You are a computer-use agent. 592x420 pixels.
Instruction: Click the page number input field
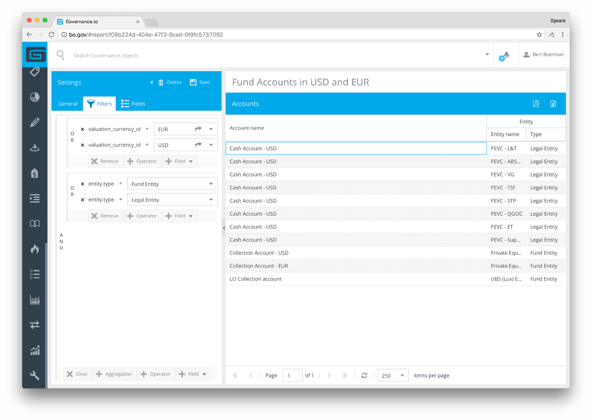pyautogui.click(x=293, y=376)
